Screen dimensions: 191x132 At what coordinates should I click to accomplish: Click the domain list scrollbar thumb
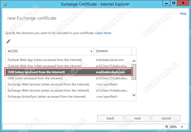pos(134,72)
